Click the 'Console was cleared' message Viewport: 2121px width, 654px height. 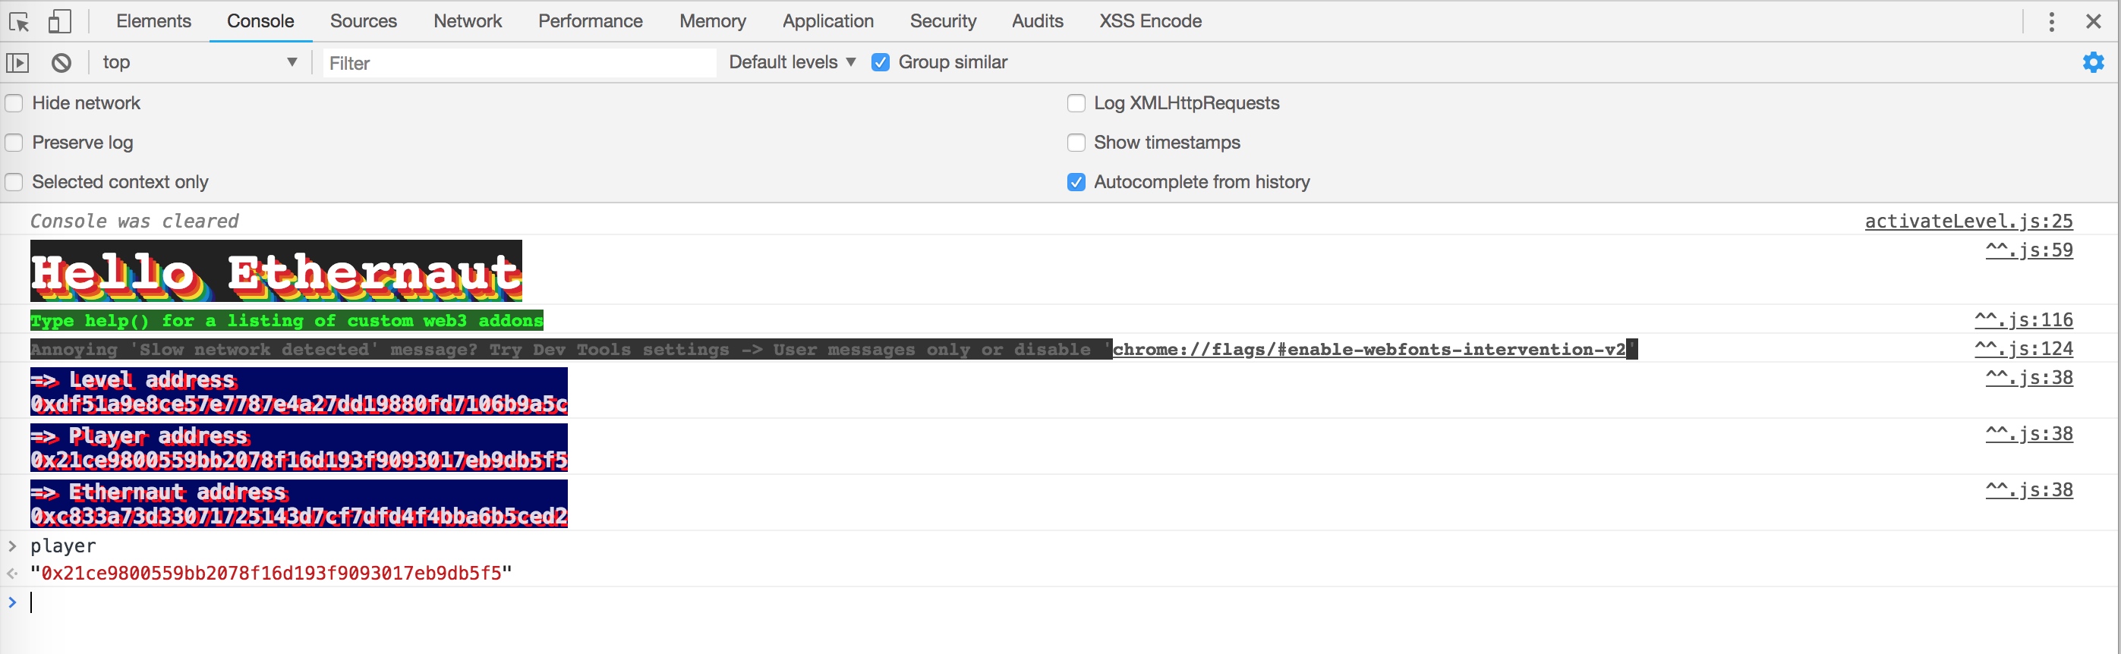134,222
